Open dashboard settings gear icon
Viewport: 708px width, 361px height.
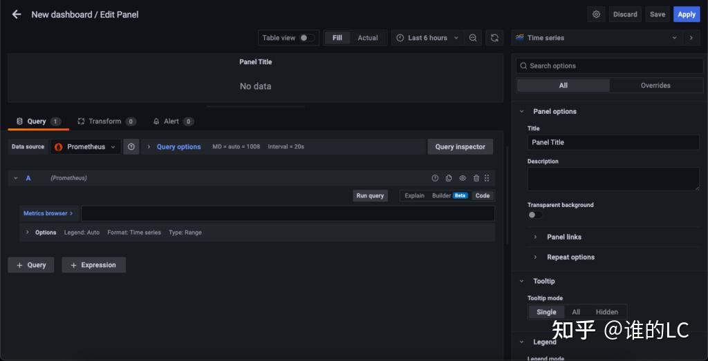pyautogui.click(x=596, y=14)
